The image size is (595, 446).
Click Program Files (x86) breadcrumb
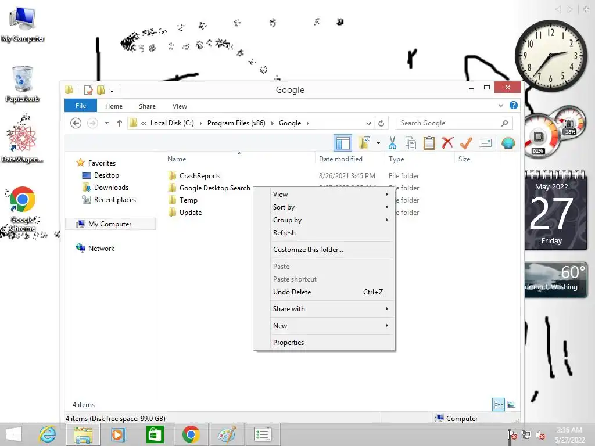236,123
